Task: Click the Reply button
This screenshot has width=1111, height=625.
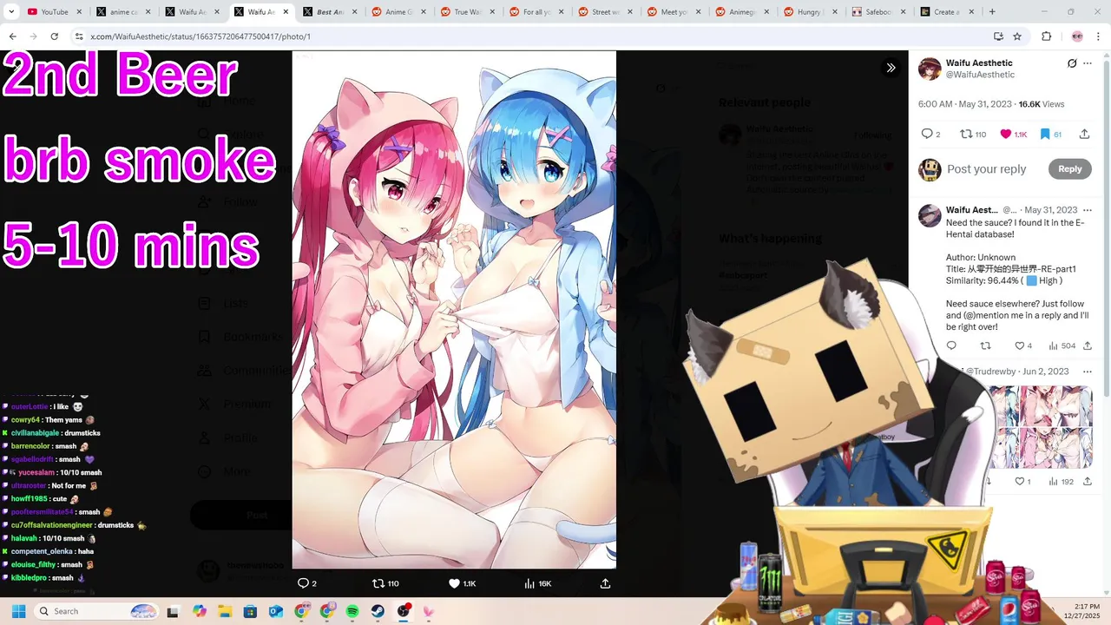Action: (1069, 169)
